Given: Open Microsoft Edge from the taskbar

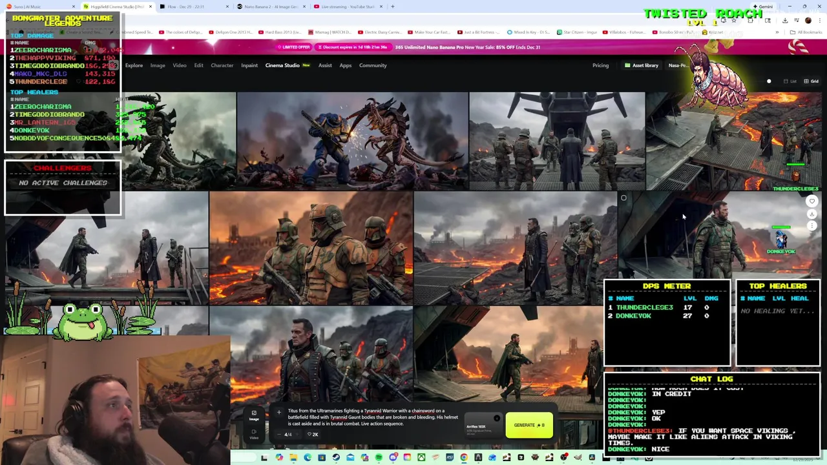Looking at the screenshot, I should pos(308,457).
